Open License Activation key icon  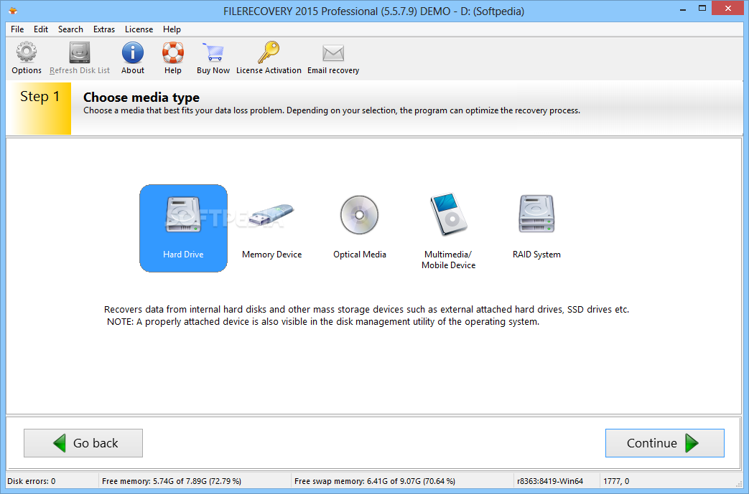coord(269,52)
